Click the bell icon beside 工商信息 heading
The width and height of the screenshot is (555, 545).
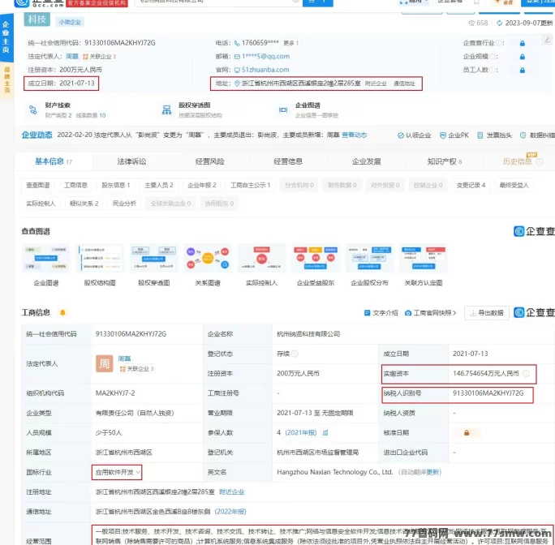point(62,312)
